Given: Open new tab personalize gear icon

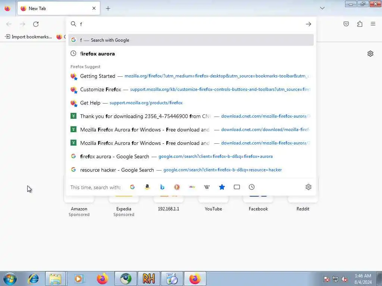Looking at the screenshot, I should click(x=370, y=54).
